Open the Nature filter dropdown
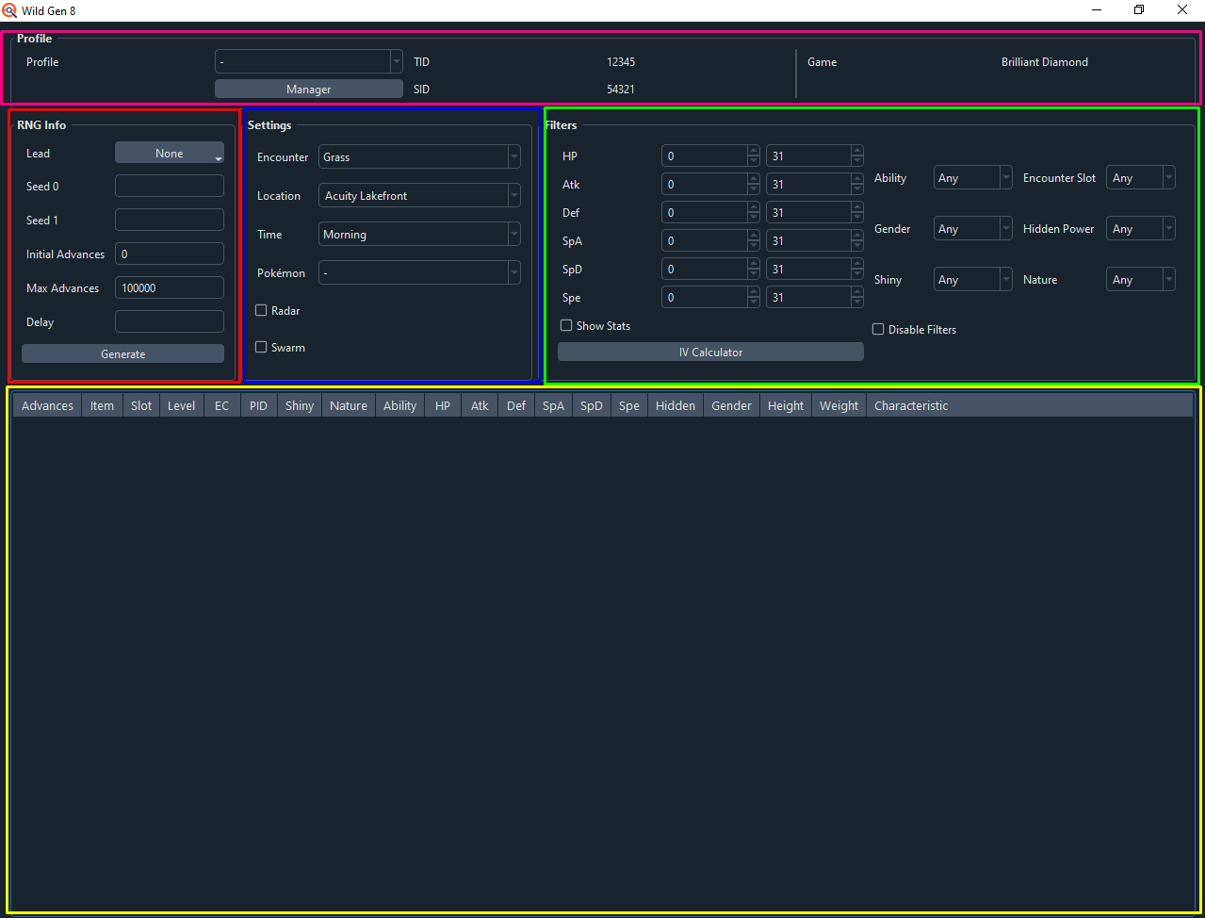The width and height of the screenshot is (1205, 918). pos(1141,280)
